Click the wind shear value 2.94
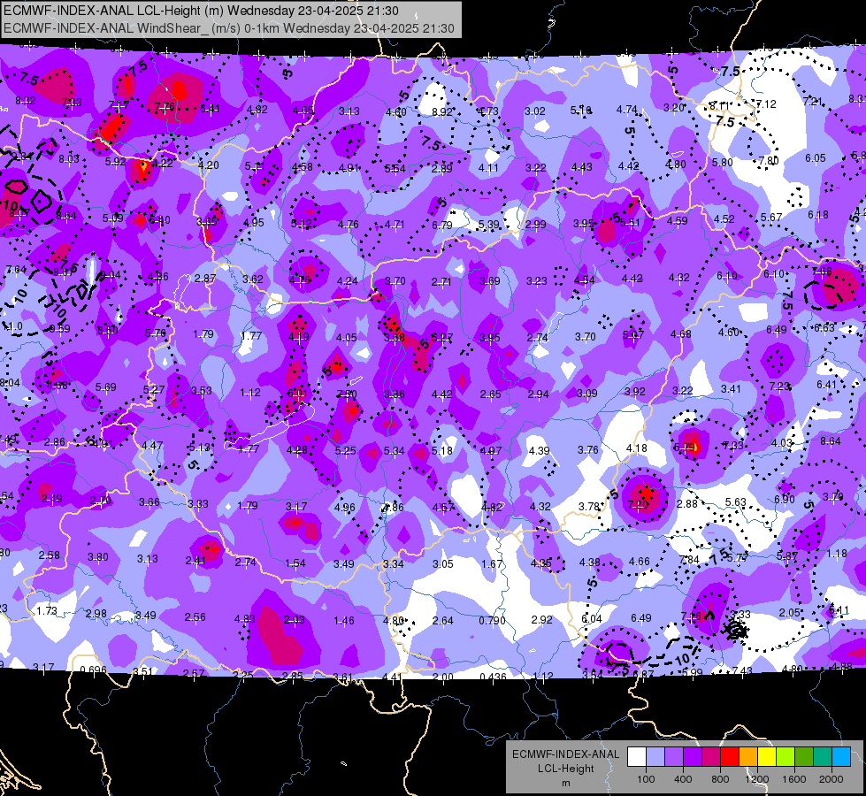Viewport: 866px width, 796px height. 539,394
